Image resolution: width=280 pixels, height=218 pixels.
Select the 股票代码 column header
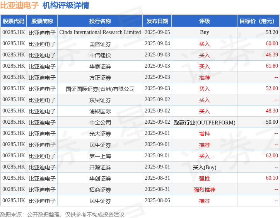(x=14, y=21)
